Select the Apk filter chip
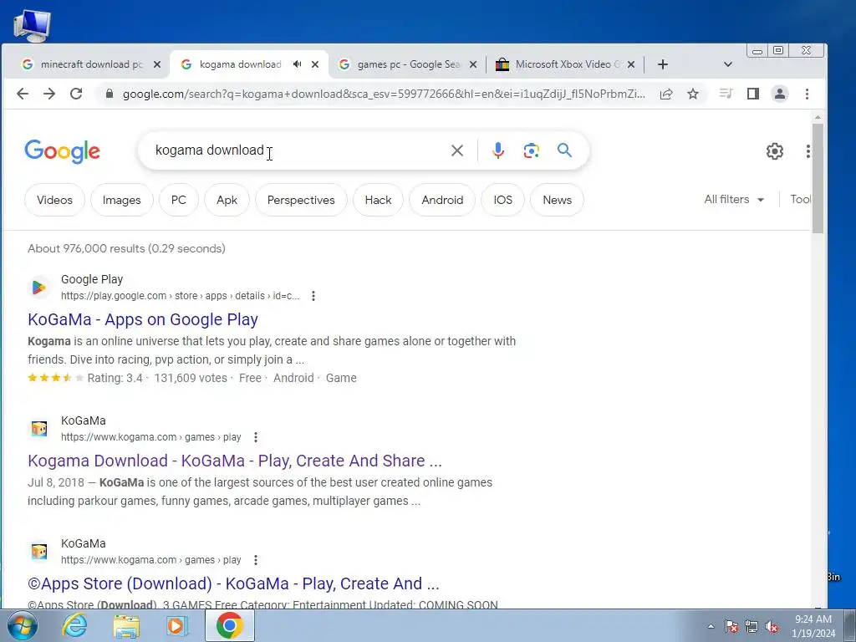This screenshot has width=856, height=642. tap(227, 200)
